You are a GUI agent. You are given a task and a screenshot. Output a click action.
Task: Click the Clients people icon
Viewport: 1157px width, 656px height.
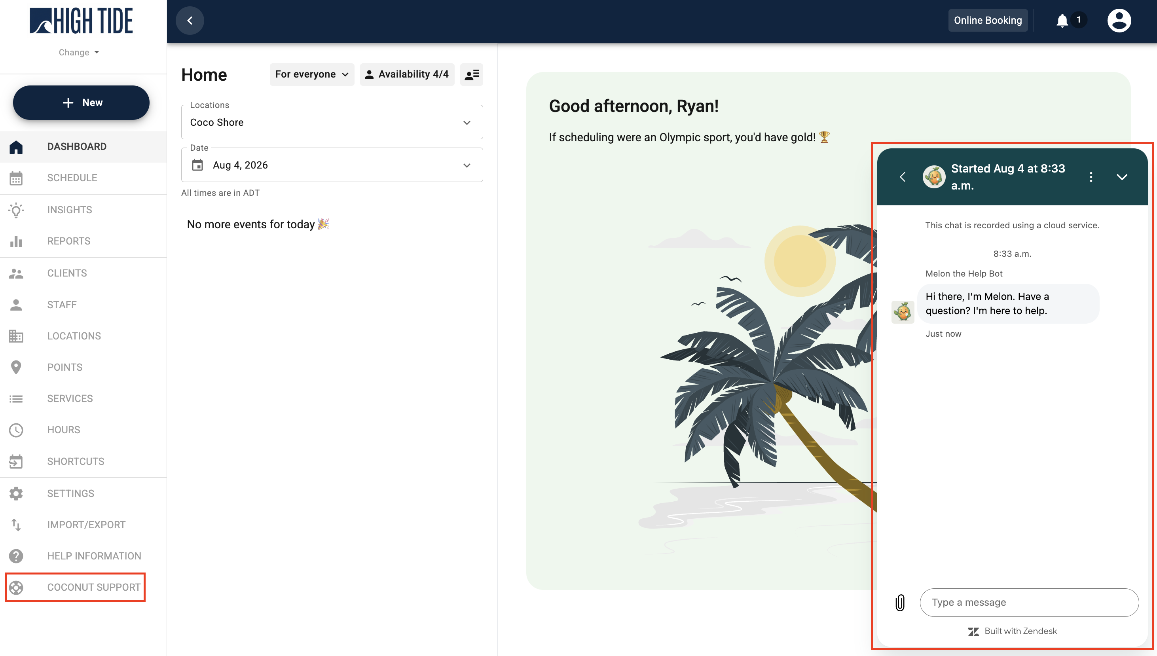click(x=16, y=273)
